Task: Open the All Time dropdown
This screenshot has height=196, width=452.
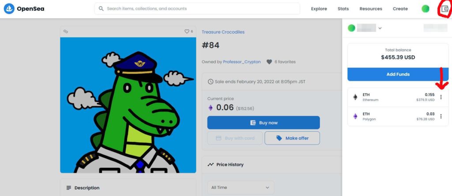Action: [241, 188]
